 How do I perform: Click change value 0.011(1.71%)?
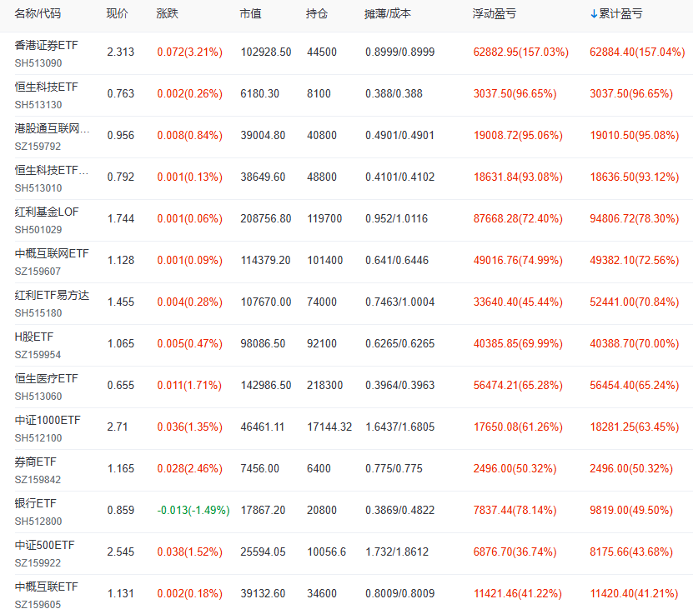point(189,386)
